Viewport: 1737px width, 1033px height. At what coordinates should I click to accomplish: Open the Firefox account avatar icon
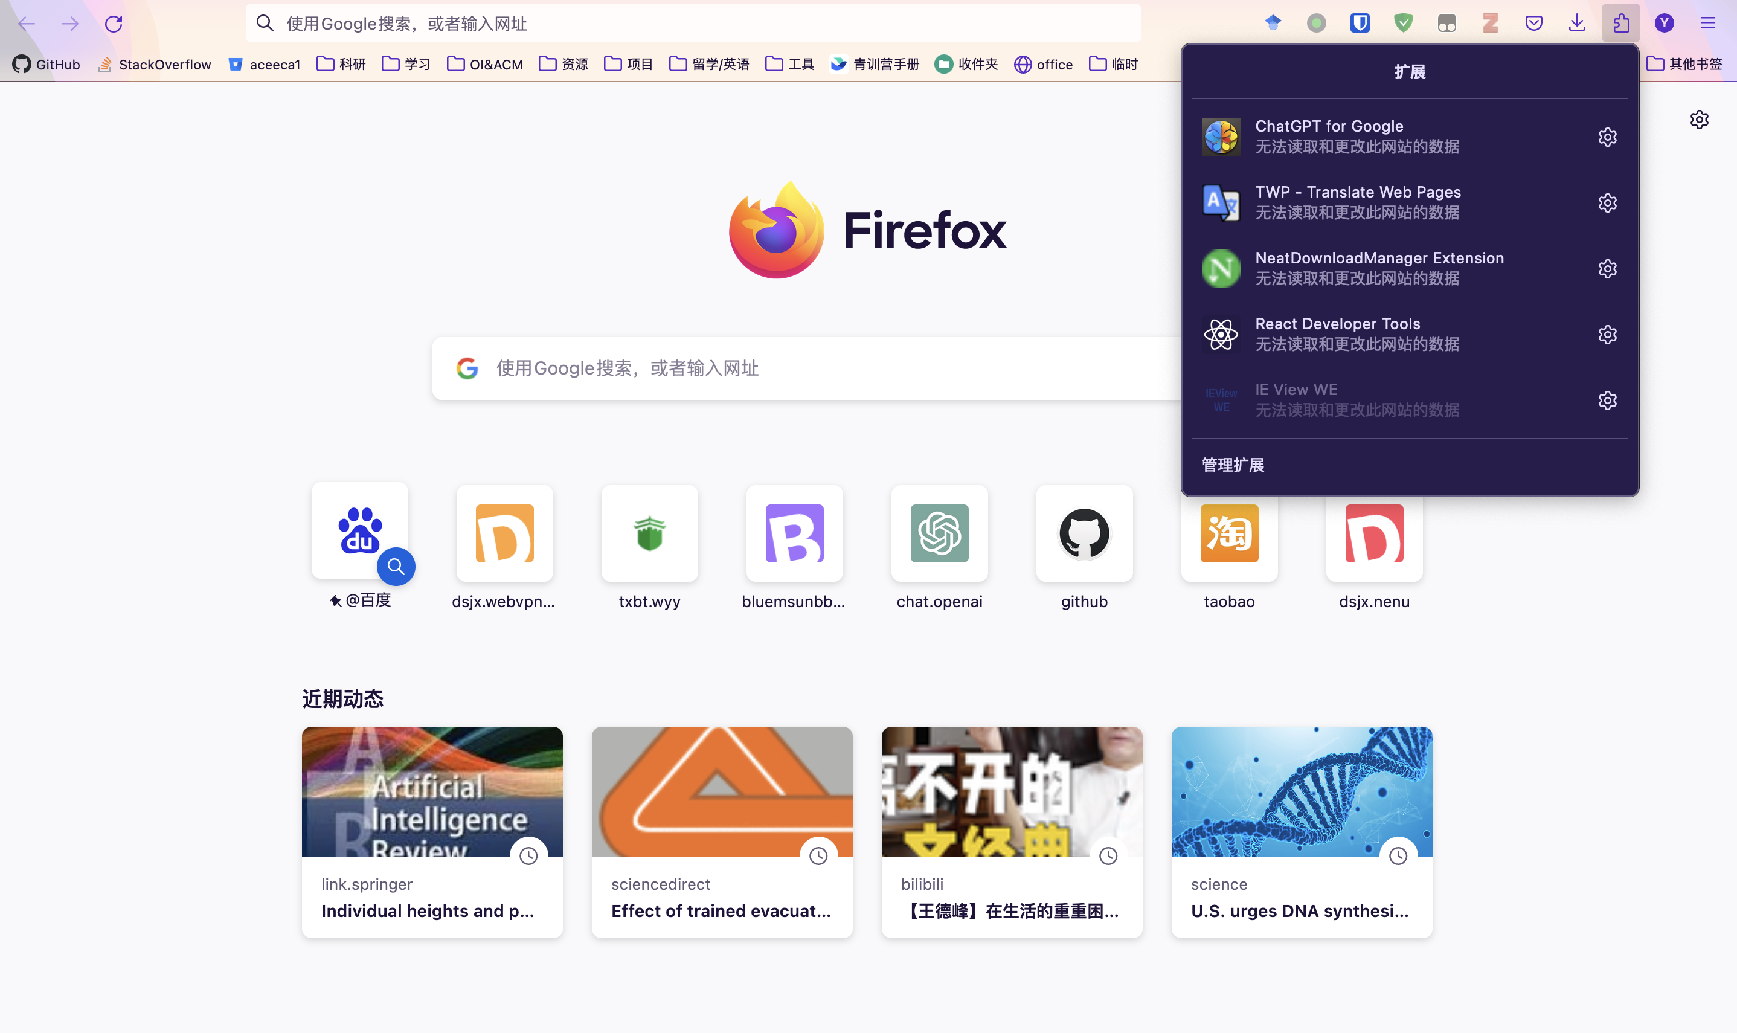pos(1664,24)
